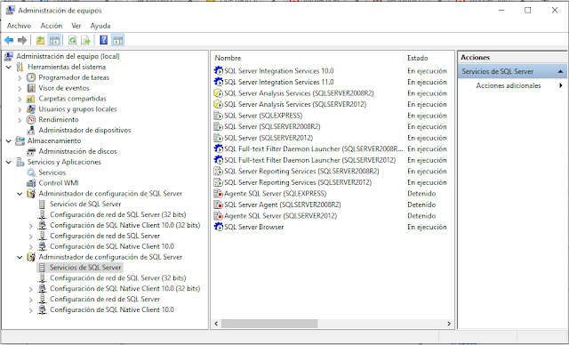The height and width of the screenshot is (345, 569).
Task: Select the highlighted Servicios de SQL Server node
Action: point(85,268)
